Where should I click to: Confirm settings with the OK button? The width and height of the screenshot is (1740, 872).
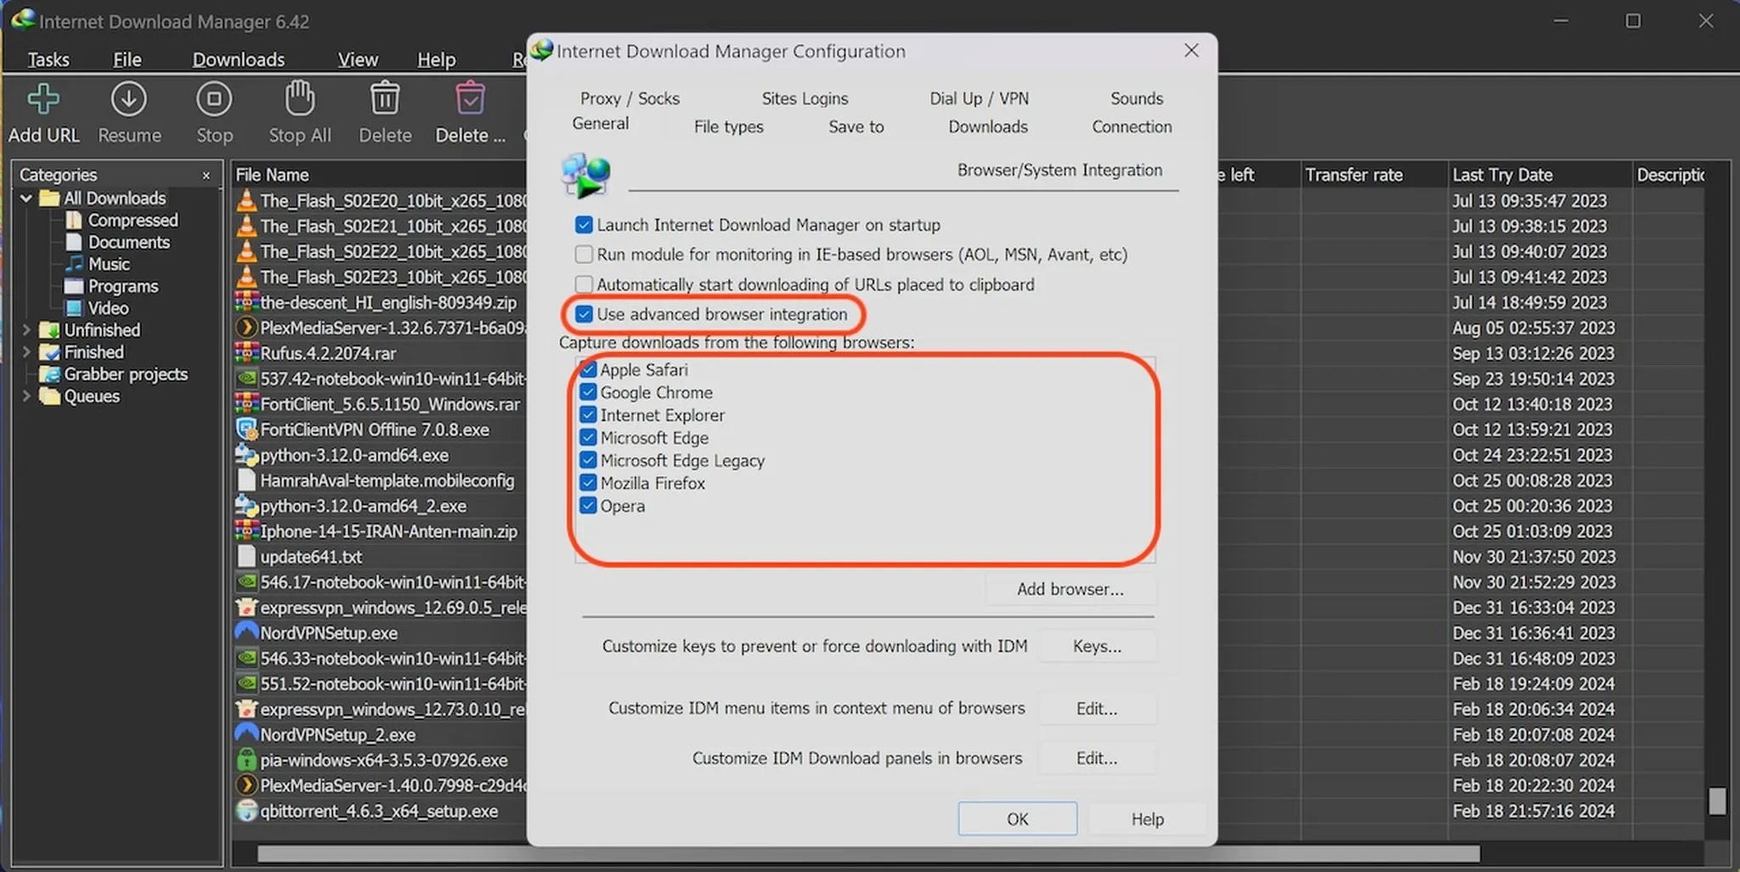pyautogui.click(x=1017, y=819)
